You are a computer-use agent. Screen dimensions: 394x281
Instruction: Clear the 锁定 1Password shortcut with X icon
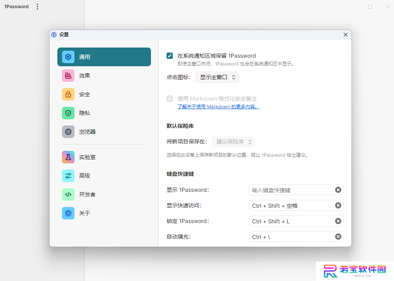click(338, 221)
